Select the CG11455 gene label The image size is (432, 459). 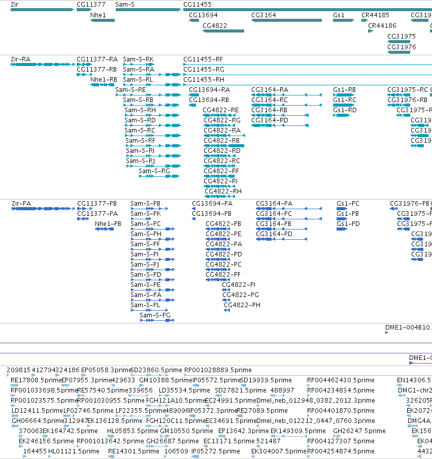197,5
